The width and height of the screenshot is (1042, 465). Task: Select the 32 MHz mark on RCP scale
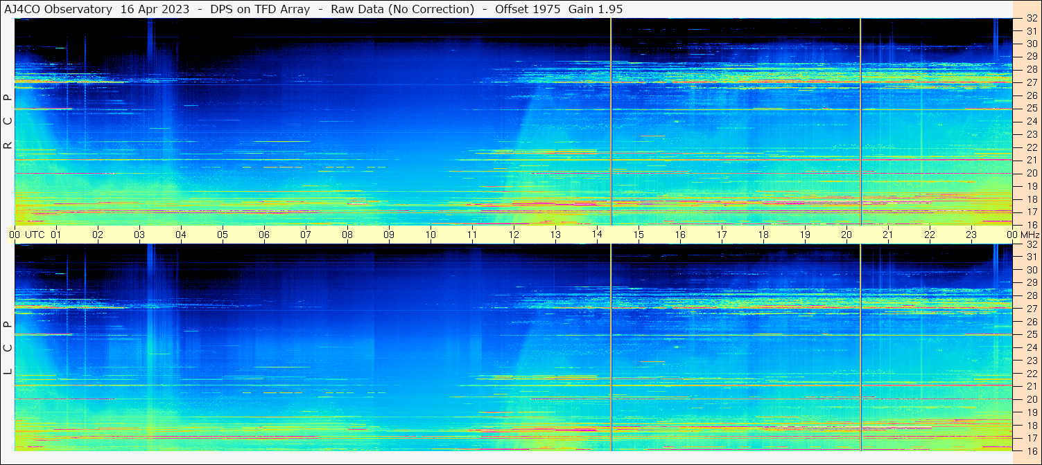[x=1032, y=19]
